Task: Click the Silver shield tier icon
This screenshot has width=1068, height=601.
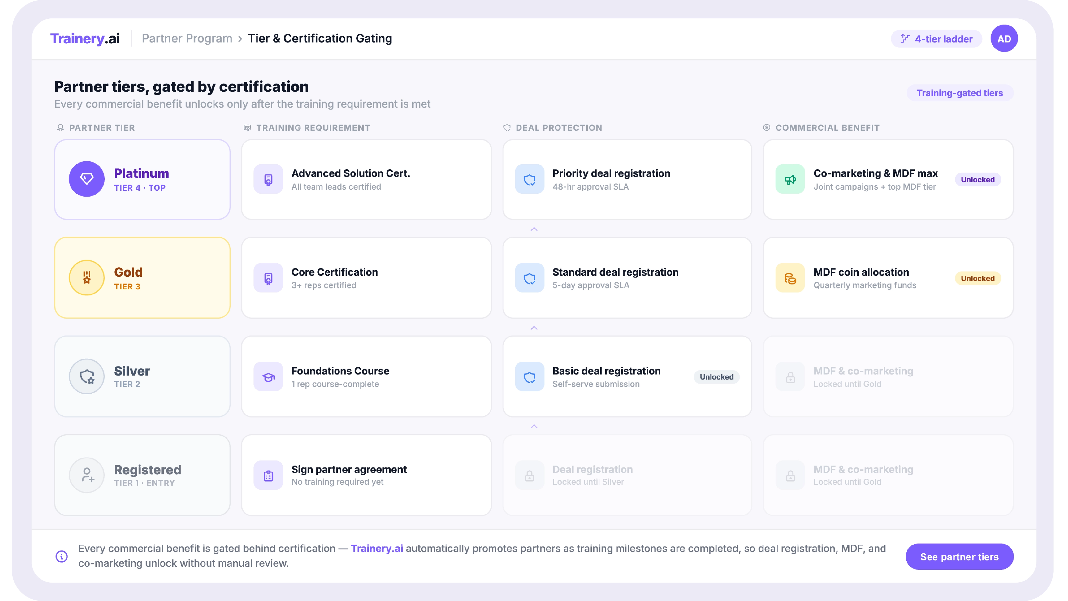Action: [x=87, y=377]
